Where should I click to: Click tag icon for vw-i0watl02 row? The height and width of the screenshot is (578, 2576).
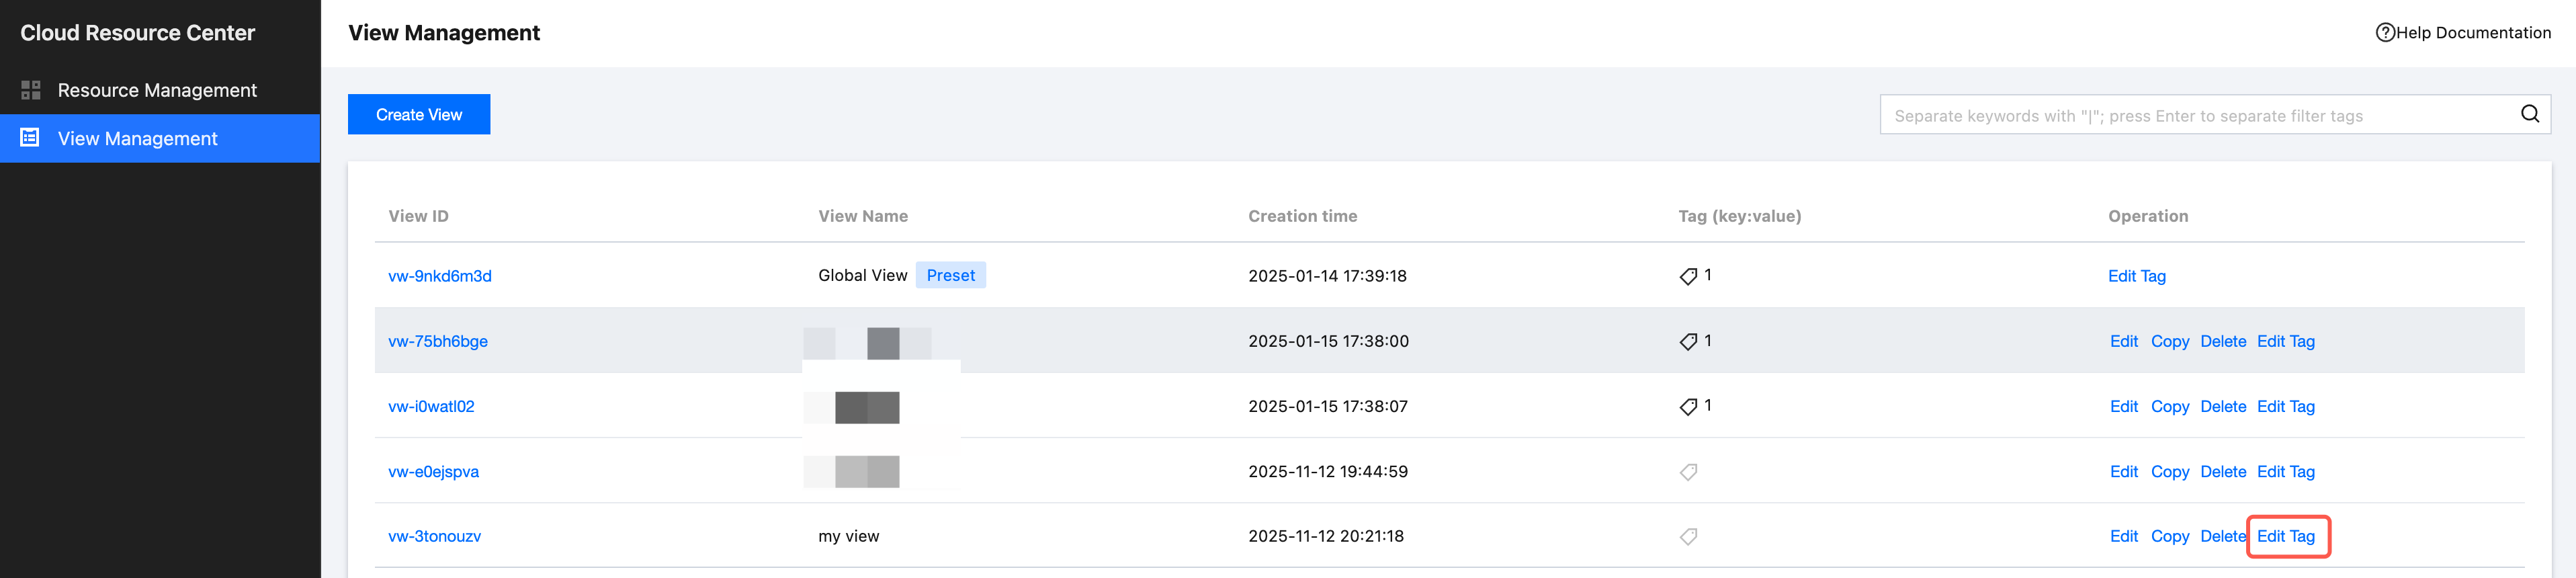1688,407
